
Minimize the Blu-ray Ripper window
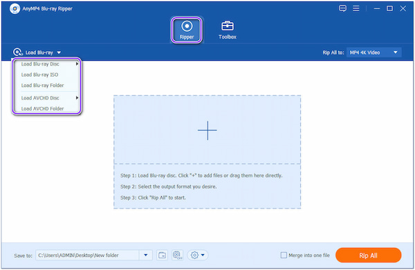point(377,8)
